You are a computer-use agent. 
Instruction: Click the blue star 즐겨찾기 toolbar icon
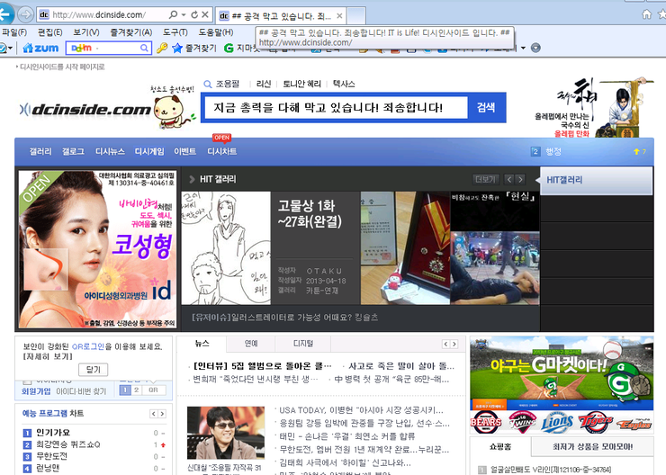pyautogui.click(x=176, y=49)
